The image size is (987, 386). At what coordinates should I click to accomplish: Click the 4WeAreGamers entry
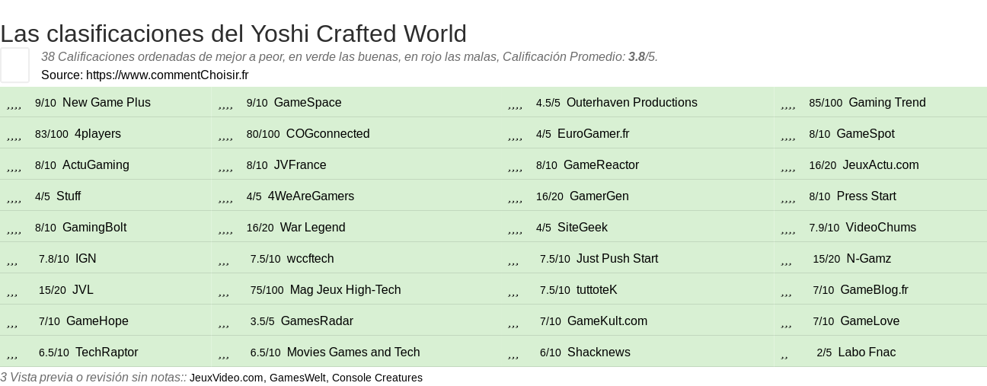[x=311, y=196]
